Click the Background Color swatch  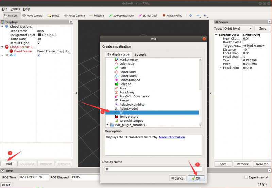pos(39,35)
